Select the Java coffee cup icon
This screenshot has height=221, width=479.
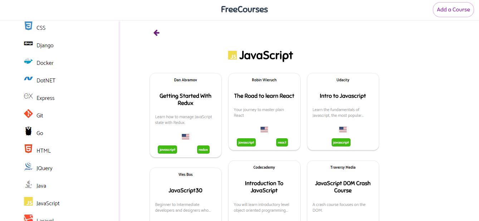[28, 183]
